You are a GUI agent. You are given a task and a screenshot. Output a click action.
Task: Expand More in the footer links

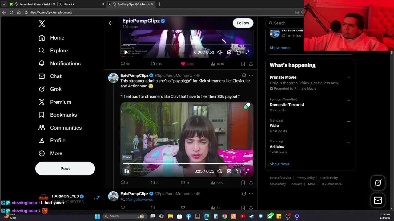click(313, 184)
